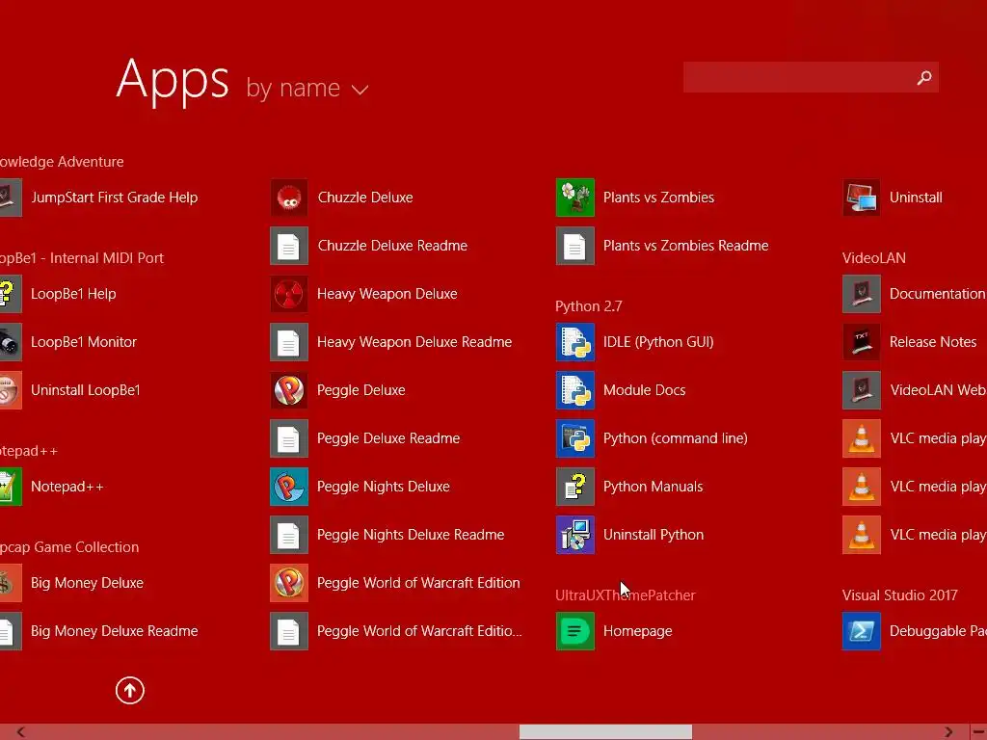Launch Python (command line) icon

click(x=575, y=438)
